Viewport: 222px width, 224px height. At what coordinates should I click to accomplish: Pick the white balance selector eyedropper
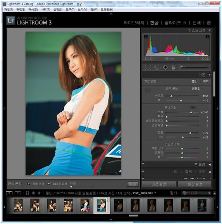pyautogui.click(x=148, y=90)
